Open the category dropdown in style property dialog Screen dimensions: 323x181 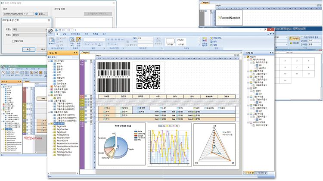pos(30,29)
